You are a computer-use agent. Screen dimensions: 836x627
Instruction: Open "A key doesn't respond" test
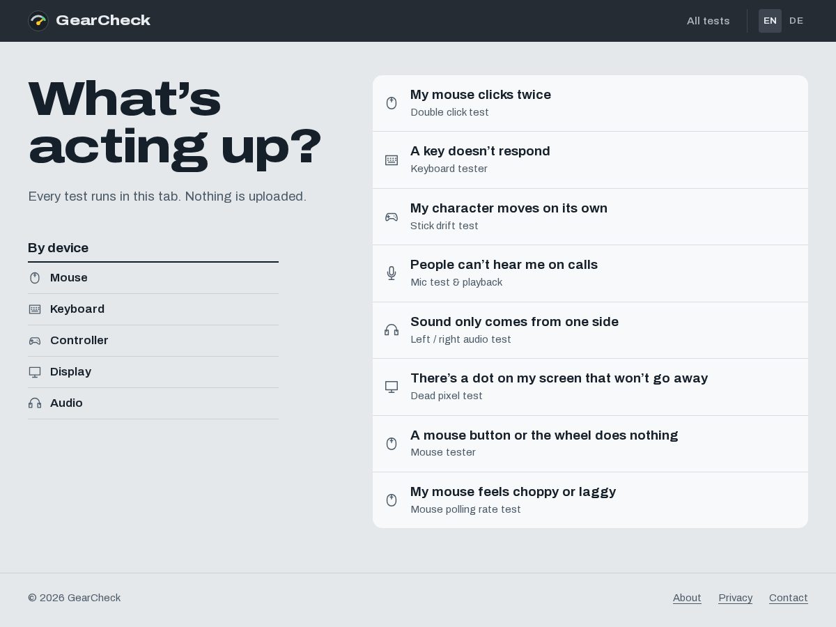point(590,160)
